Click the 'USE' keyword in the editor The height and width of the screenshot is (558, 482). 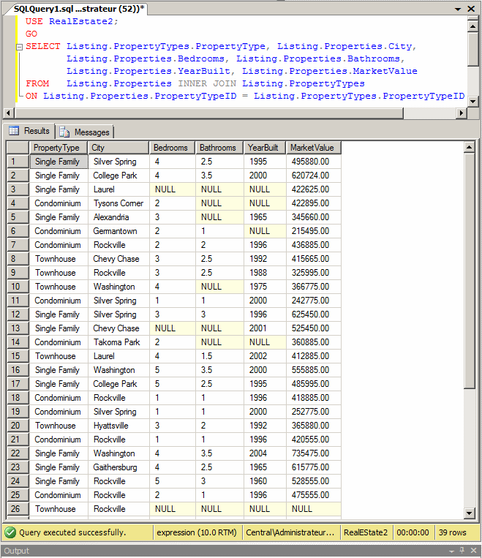(34, 21)
